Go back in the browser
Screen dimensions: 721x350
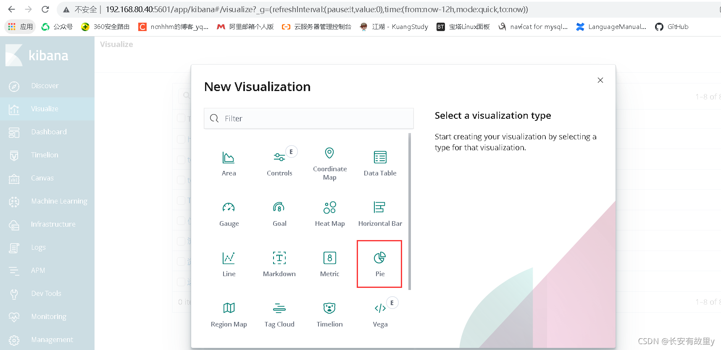[12, 9]
